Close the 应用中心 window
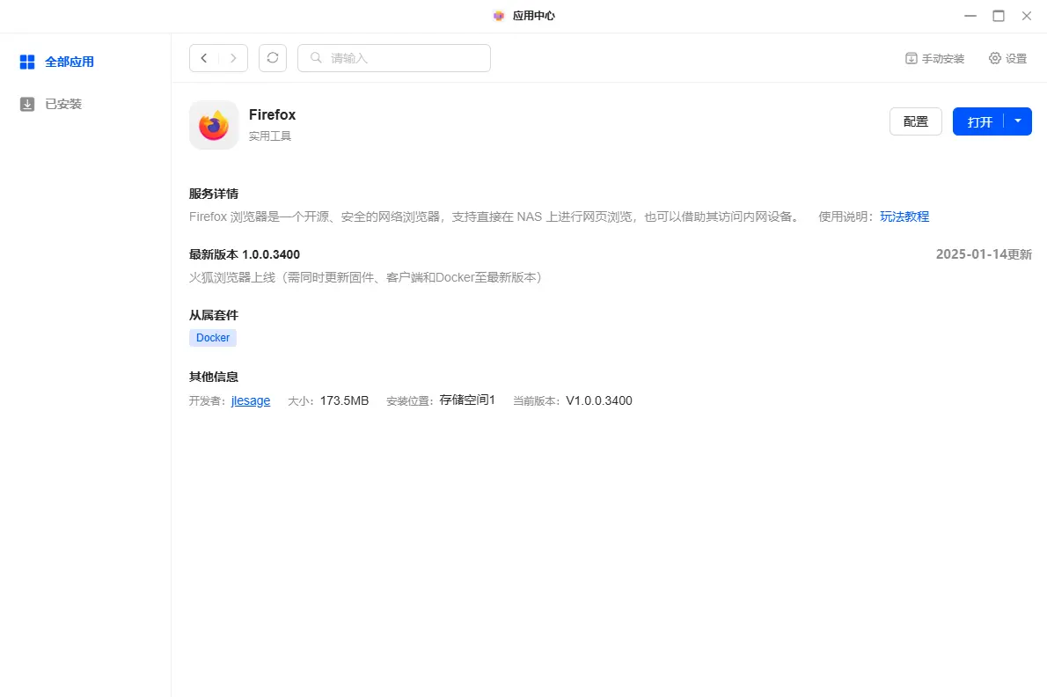 click(x=1026, y=16)
